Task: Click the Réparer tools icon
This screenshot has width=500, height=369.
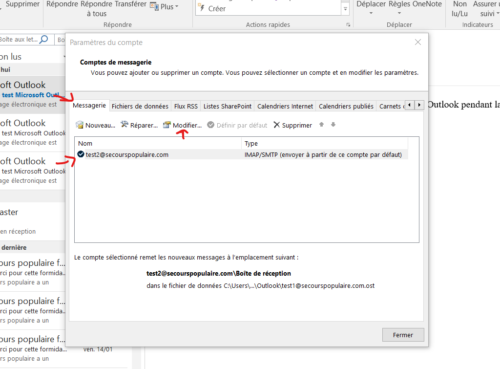Action: pyautogui.click(x=125, y=125)
